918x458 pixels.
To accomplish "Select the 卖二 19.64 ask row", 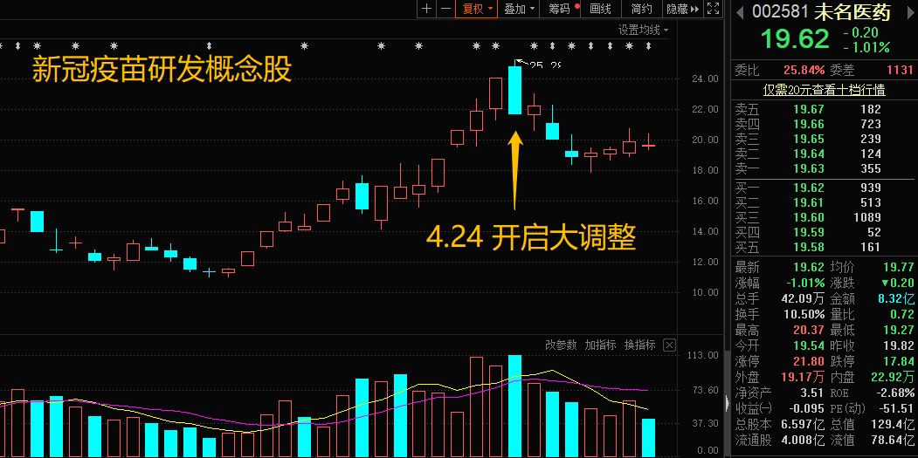I will [823, 154].
